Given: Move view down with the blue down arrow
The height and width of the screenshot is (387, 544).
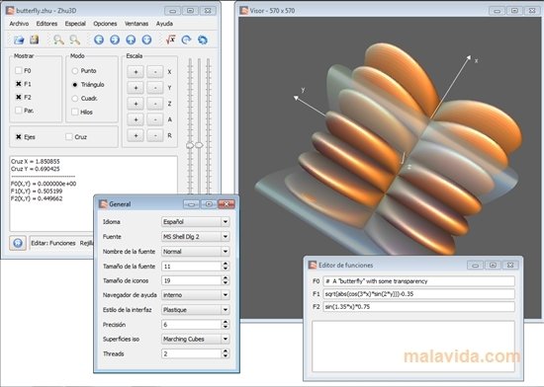Looking at the screenshot, I should pyautogui.click(x=146, y=39).
